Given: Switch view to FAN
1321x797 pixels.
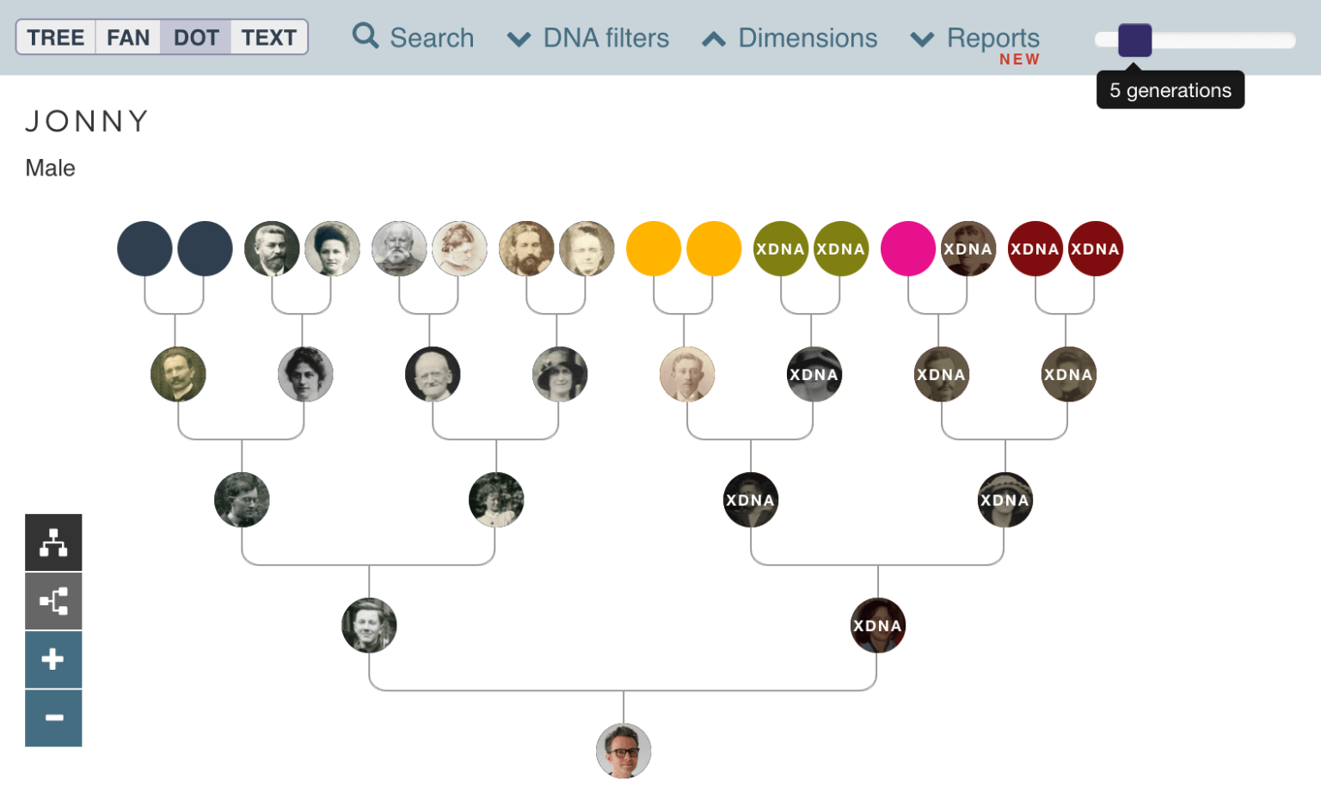Looking at the screenshot, I should [127, 37].
